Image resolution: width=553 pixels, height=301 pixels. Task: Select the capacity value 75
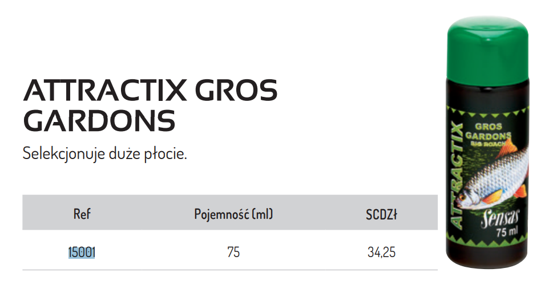coord(233,253)
